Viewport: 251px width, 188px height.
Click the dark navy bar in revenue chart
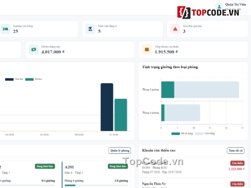(107, 107)
